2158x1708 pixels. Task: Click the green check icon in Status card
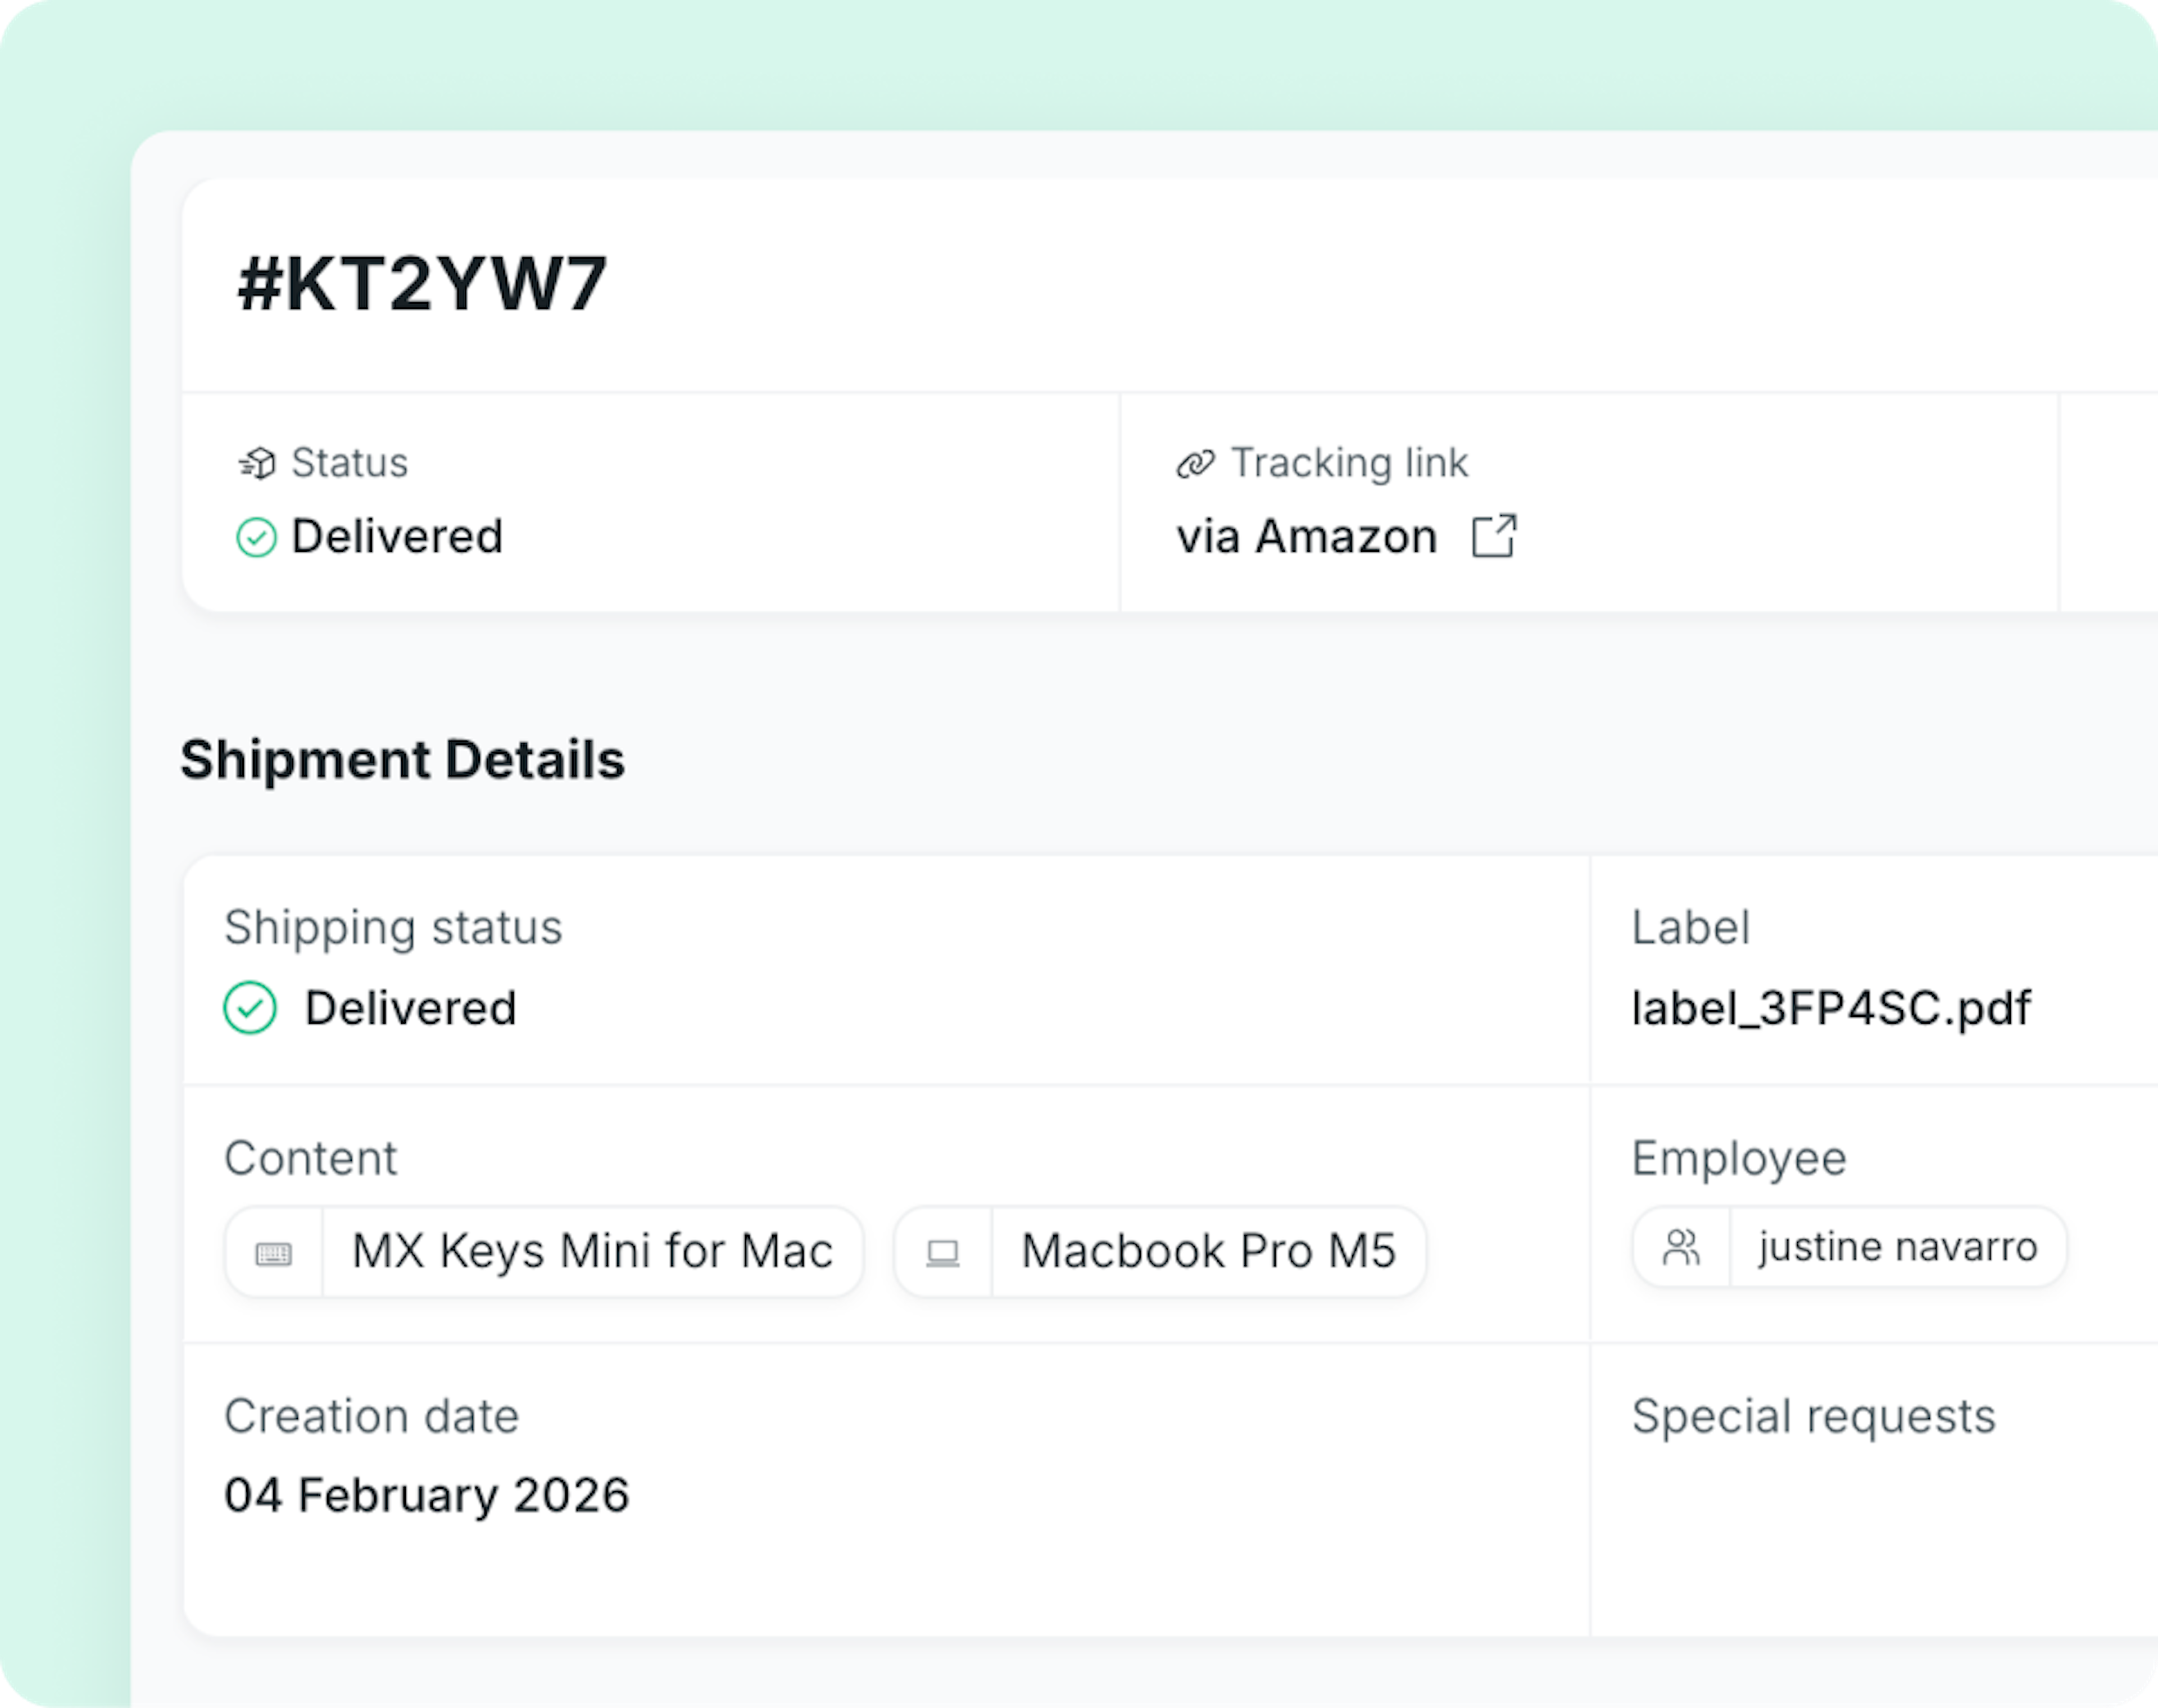click(x=256, y=537)
